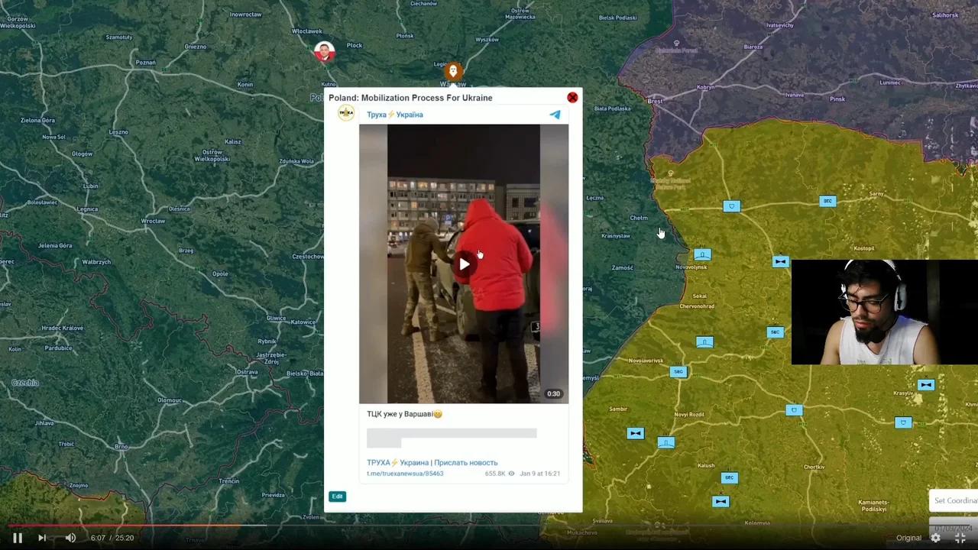Image resolution: width=978 pixels, height=550 pixels.
Task: Select the blue clash marker near Novovolynsk
Action: pyautogui.click(x=702, y=254)
